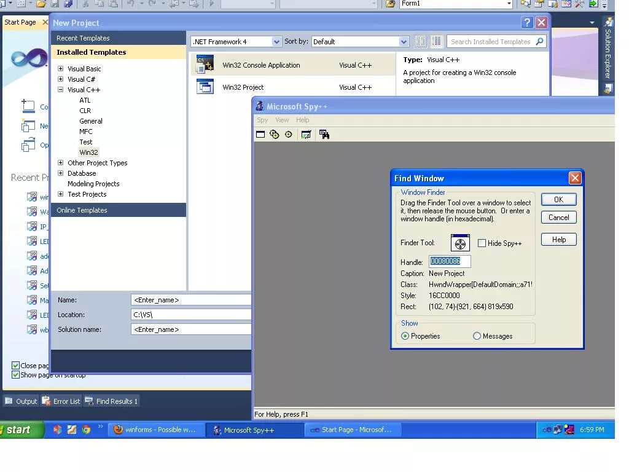
Task: Open the Spy menu in Spy++
Action: pyautogui.click(x=262, y=120)
